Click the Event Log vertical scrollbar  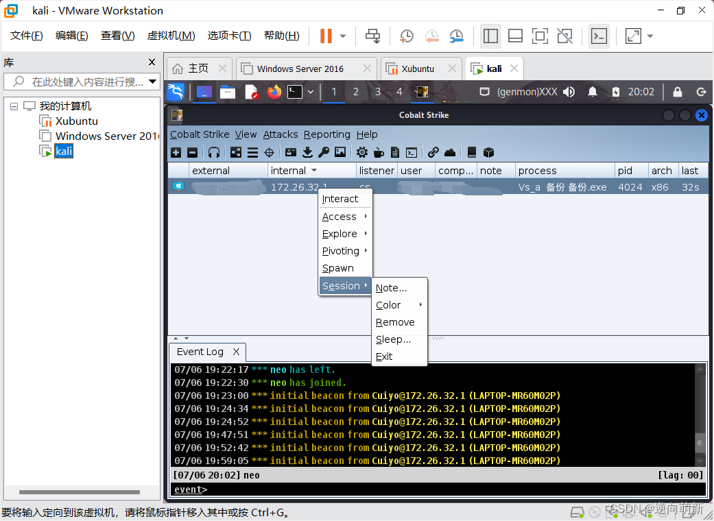point(700,415)
